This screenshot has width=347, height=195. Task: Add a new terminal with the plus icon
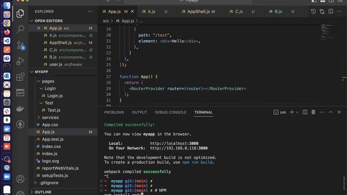[x=292, y=112]
